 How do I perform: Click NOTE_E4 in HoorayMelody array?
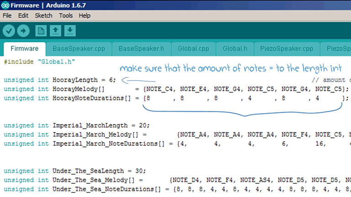pyautogui.click(x=193, y=89)
